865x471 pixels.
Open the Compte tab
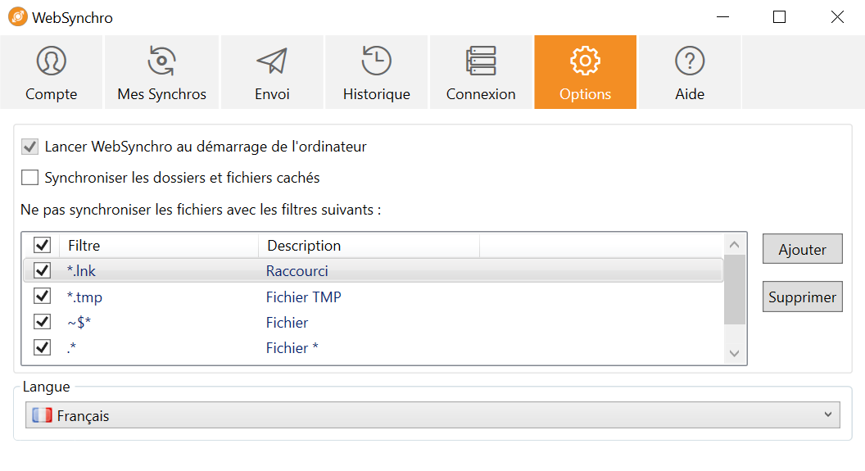(x=52, y=72)
